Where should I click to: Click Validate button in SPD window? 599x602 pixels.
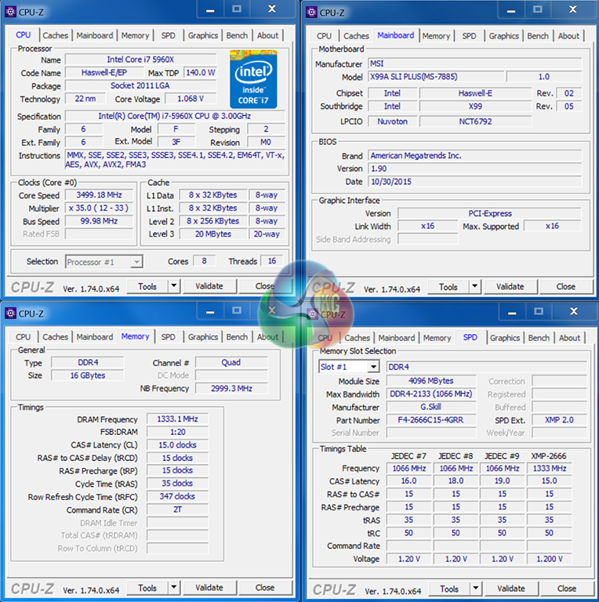pyautogui.click(x=511, y=588)
